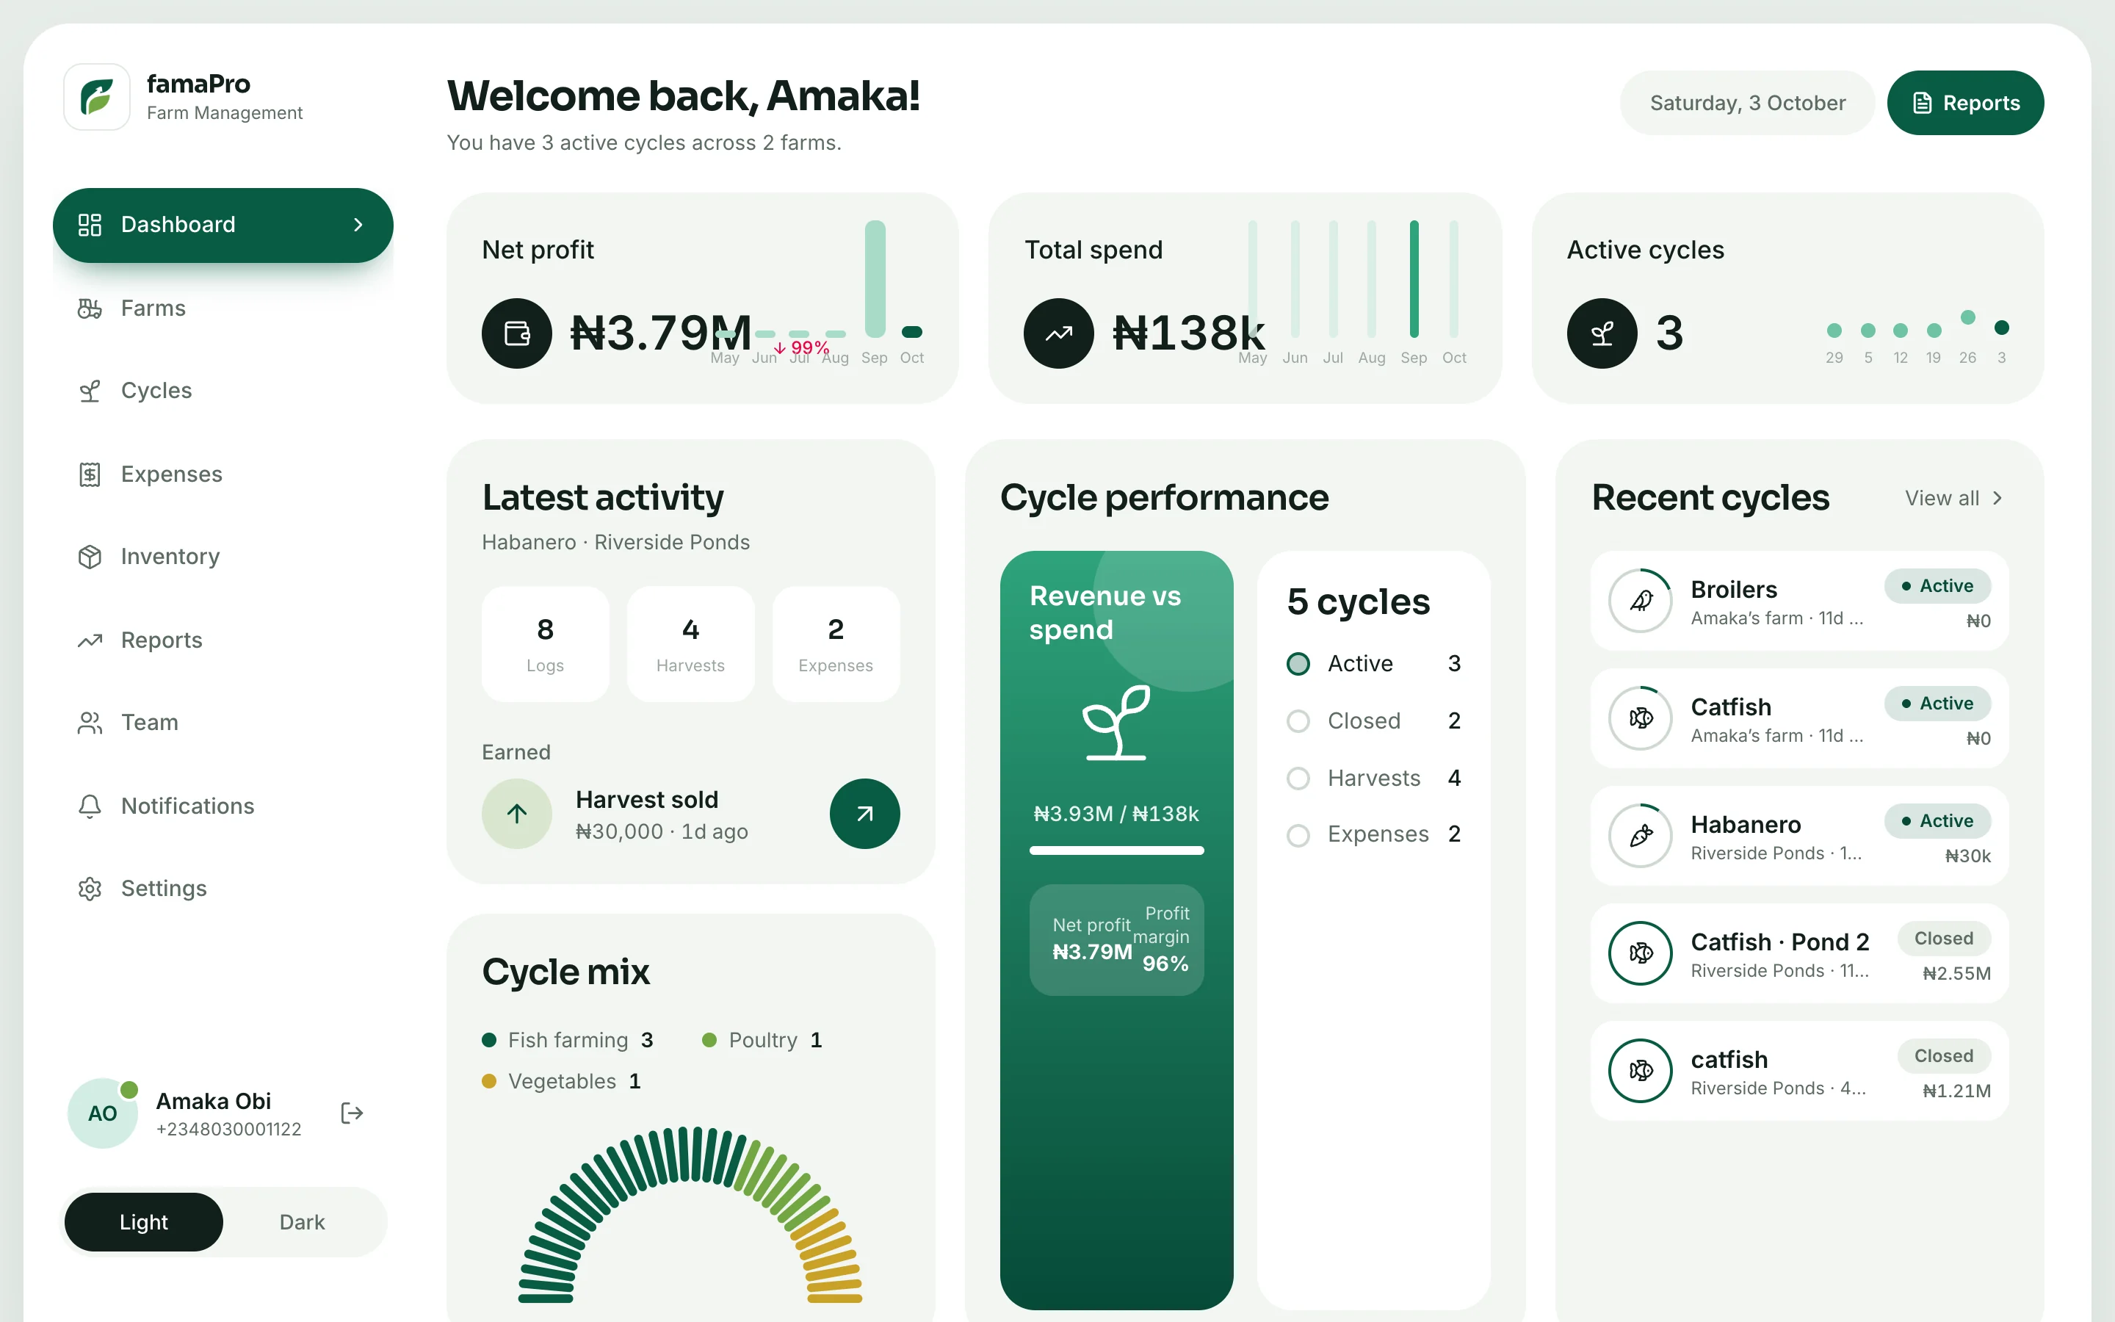Click the lowercase catfish cycle icon
The width and height of the screenshot is (2115, 1322).
[x=1641, y=1070]
